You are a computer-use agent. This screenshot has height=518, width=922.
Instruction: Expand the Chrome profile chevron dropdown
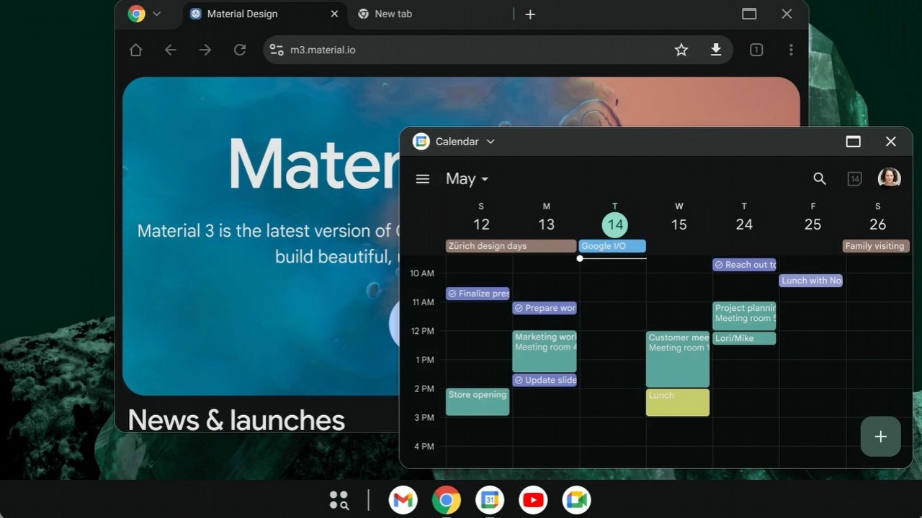tap(156, 14)
